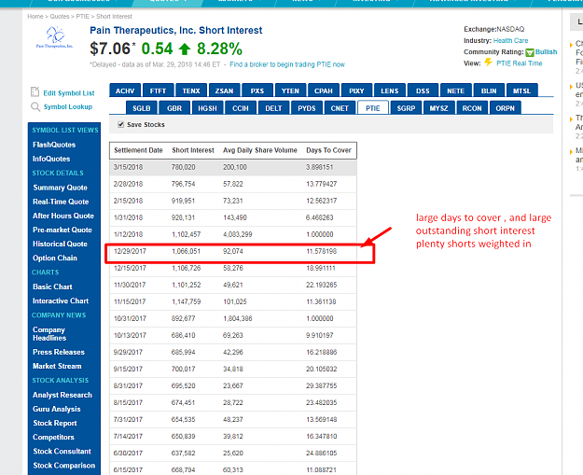The image size is (583, 475).
Task: Switch to the DSS symbol tab
Action: click(x=423, y=91)
